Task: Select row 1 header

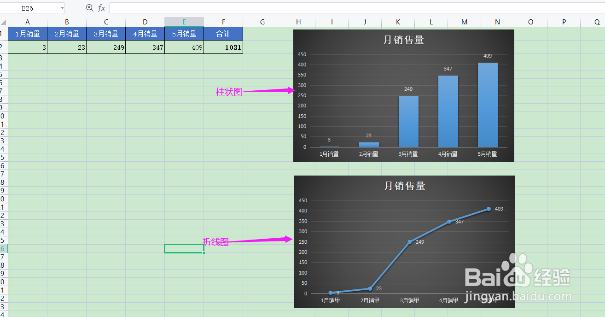Action: [x=4, y=34]
